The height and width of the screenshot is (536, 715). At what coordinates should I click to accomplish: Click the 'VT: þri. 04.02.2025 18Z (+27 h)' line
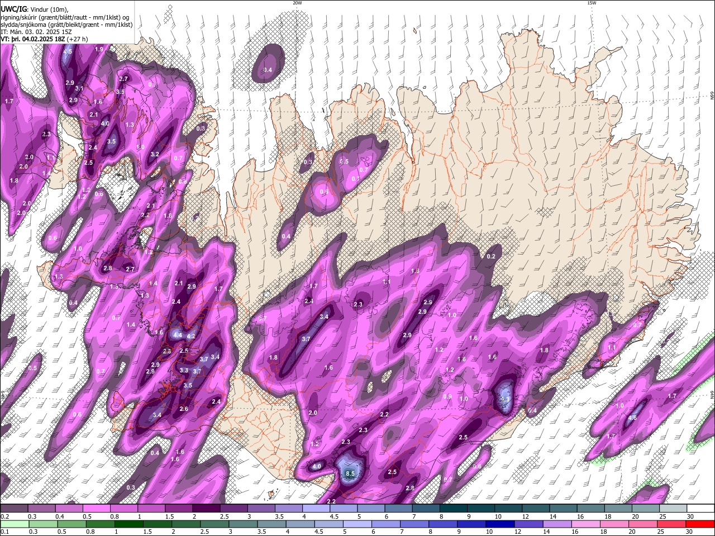(x=44, y=39)
